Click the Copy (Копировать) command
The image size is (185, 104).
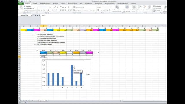tap(29, 8)
